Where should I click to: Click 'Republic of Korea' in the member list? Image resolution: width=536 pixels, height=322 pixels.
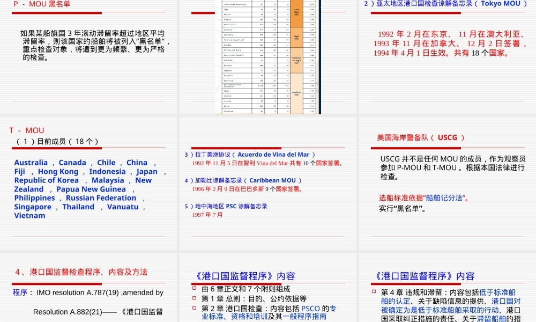(46, 180)
